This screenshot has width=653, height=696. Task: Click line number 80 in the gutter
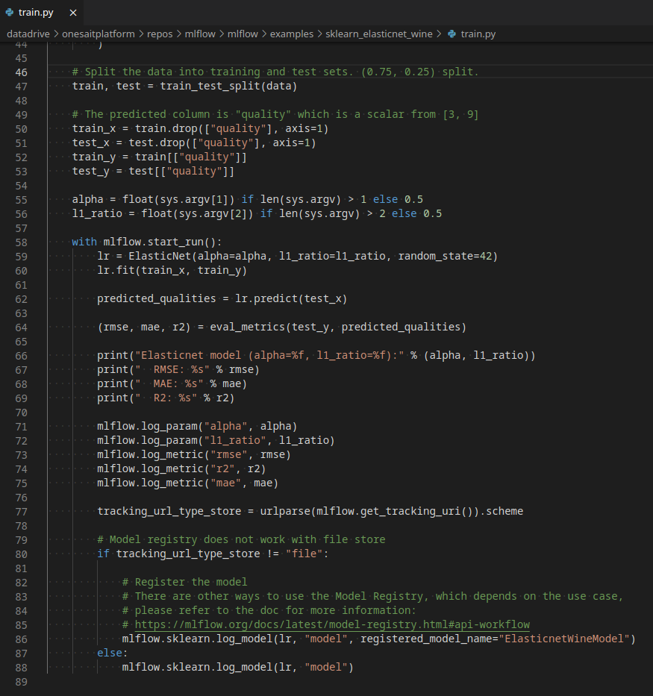tap(22, 554)
